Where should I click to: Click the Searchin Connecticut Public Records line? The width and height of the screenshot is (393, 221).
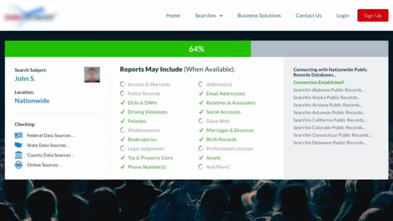point(333,135)
